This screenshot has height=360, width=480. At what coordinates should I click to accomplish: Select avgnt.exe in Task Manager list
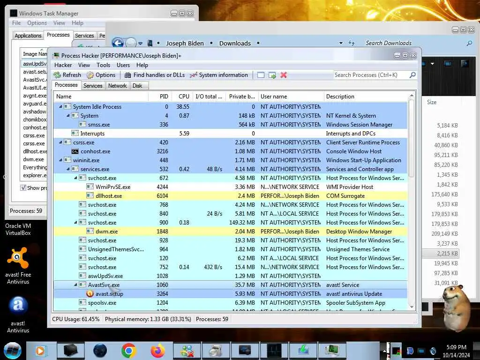34,96
